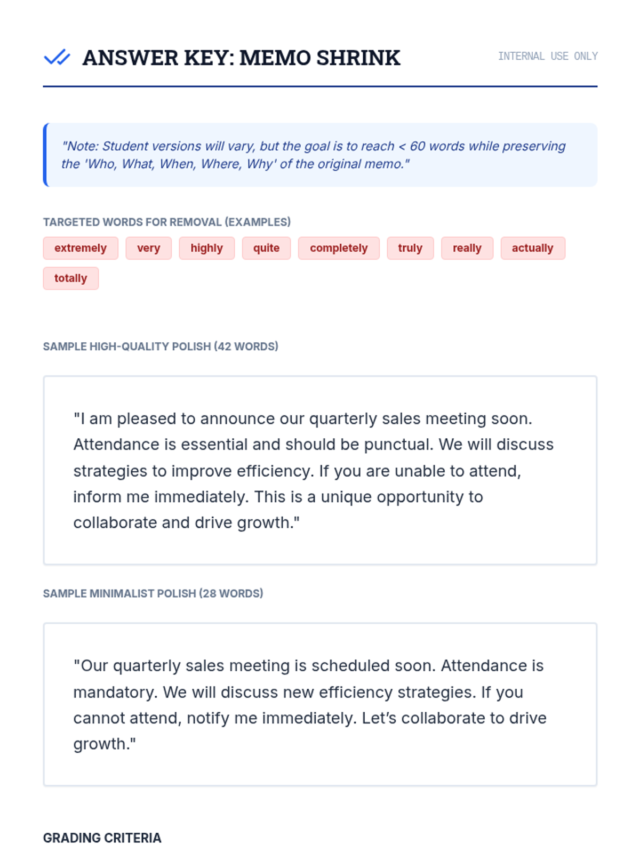This screenshot has width=640, height=853.
Task: Click the Grading Criteria heading
Action: (102, 838)
